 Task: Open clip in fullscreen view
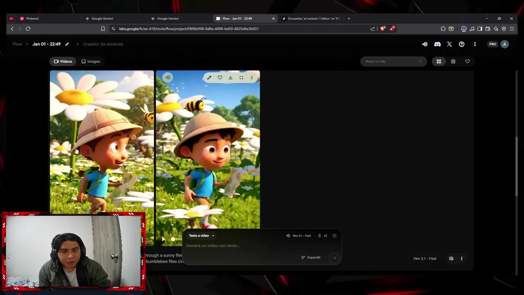(x=241, y=77)
